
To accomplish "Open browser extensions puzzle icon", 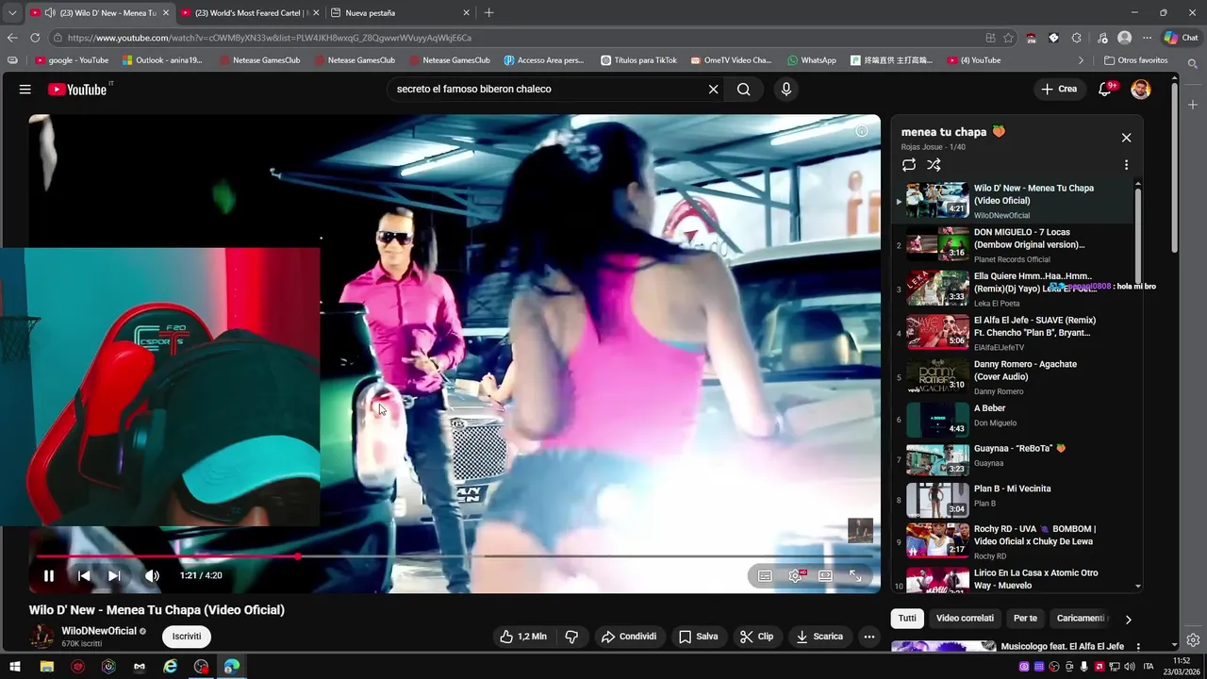I will (1077, 38).
